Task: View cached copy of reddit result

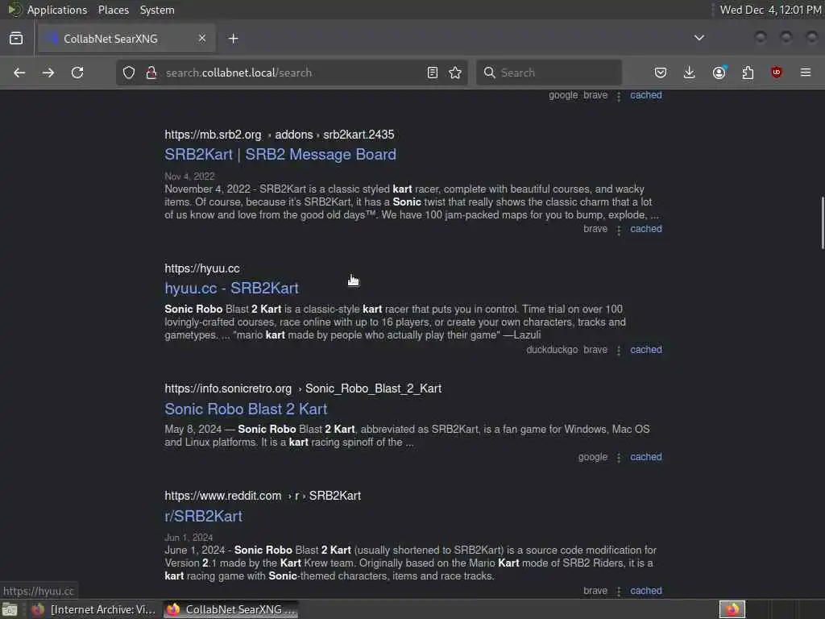Action: point(646,591)
